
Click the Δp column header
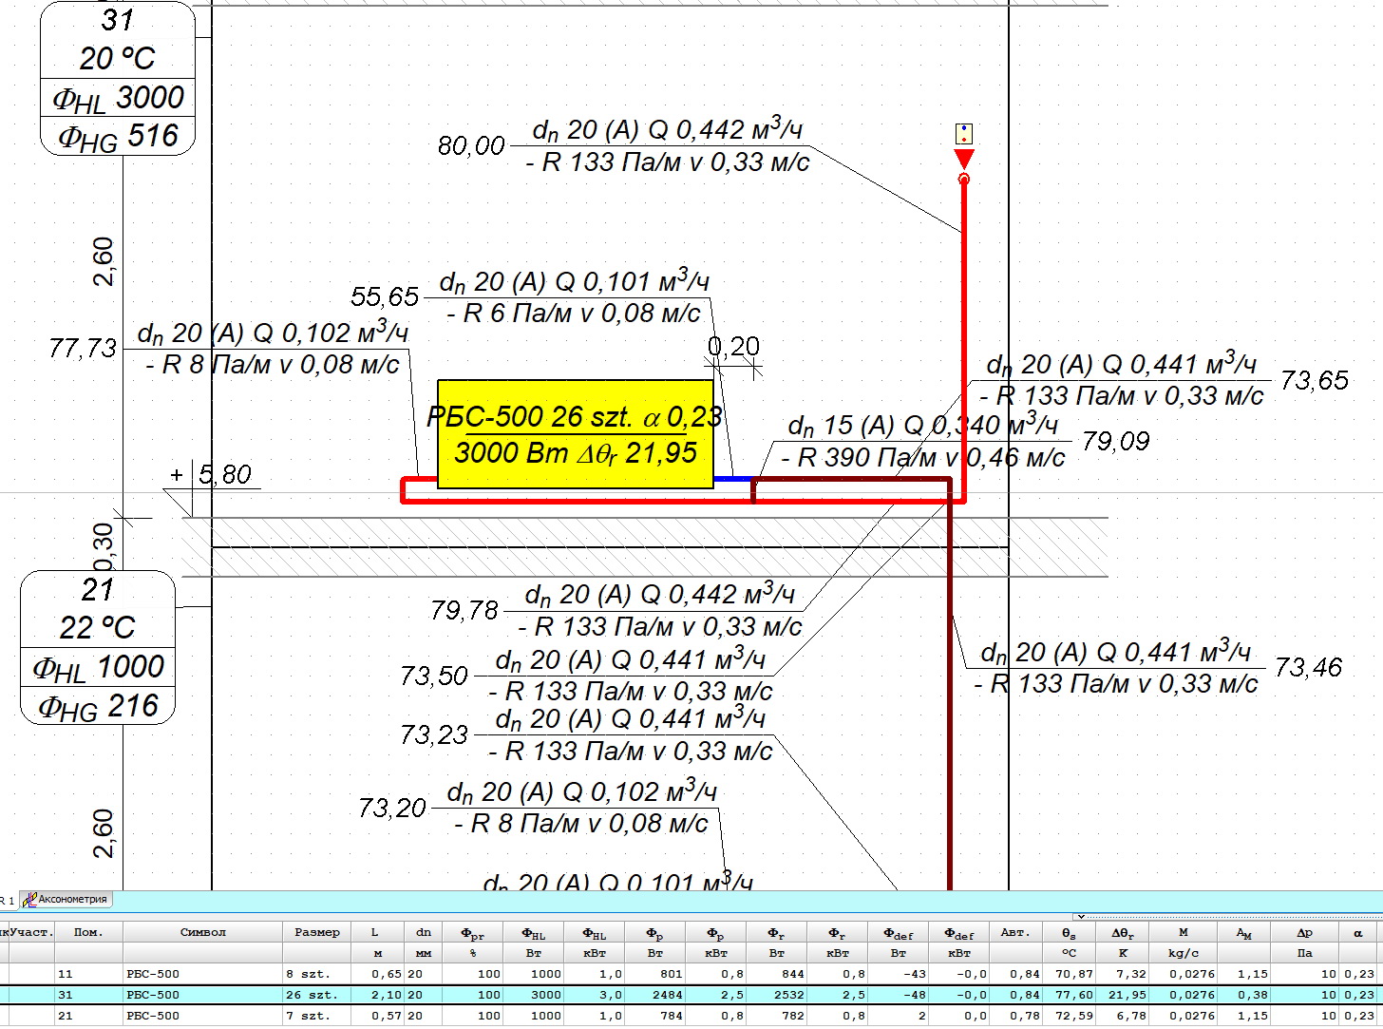point(1305,932)
